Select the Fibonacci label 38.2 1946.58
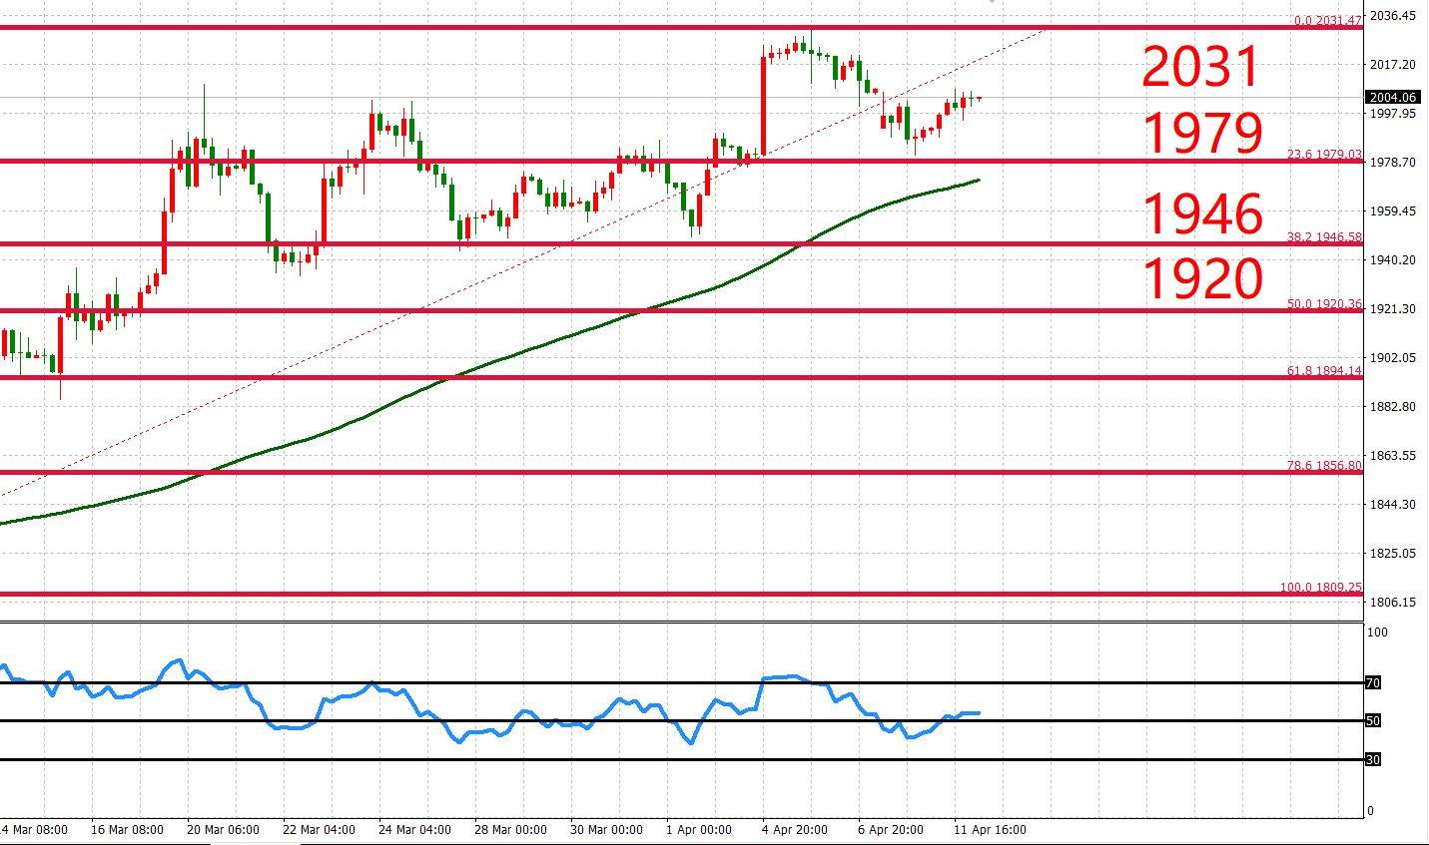 click(1324, 237)
